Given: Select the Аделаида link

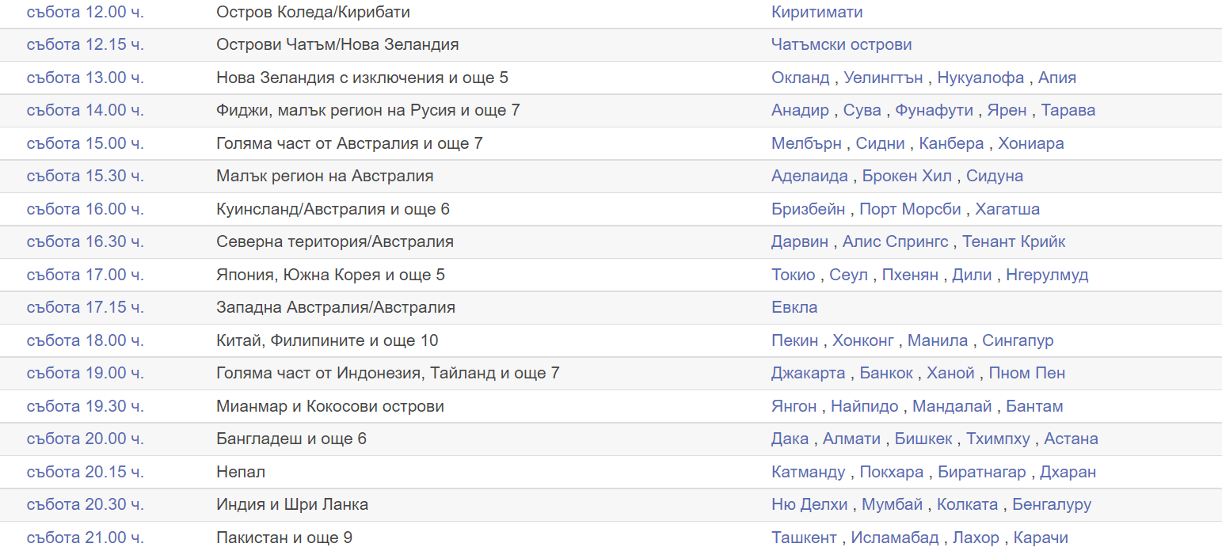Looking at the screenshot, I should 809,177.
